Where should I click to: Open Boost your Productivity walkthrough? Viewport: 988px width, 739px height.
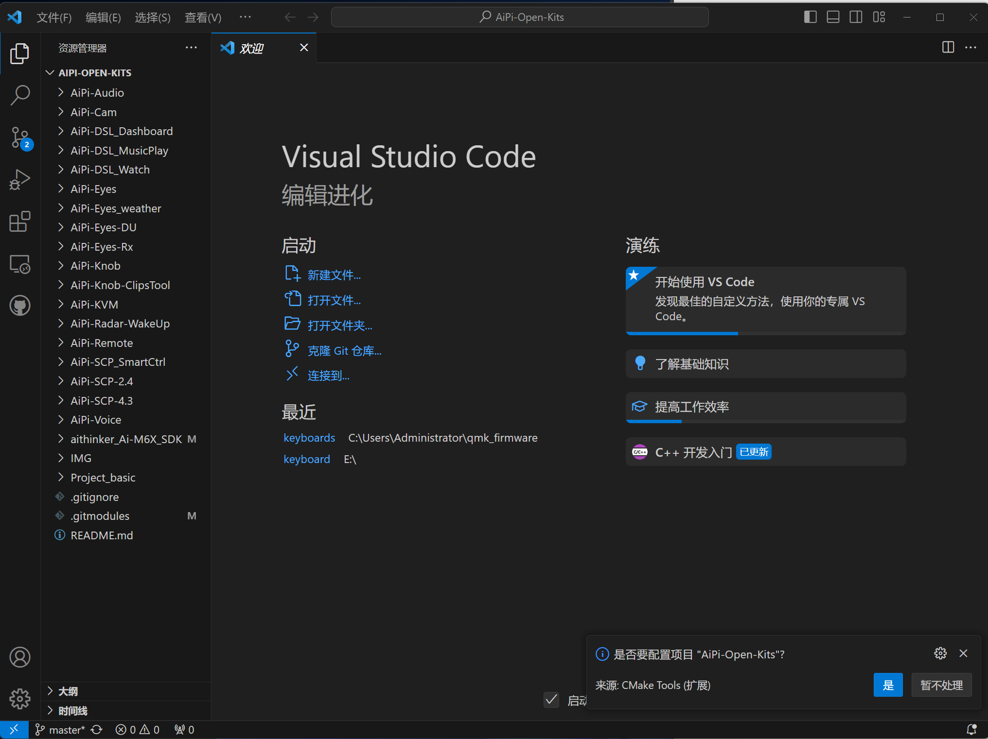(766, 407)
